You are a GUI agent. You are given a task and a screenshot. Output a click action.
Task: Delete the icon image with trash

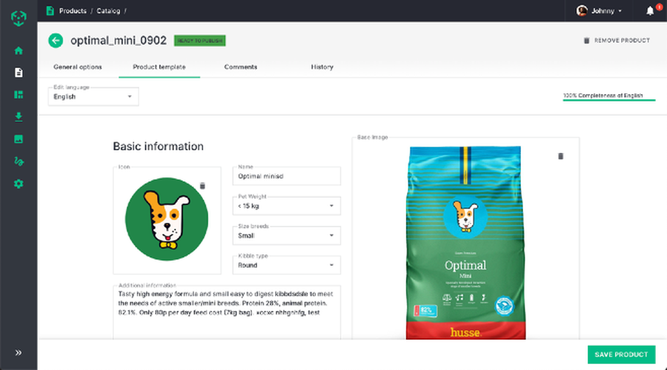coord(202,186)
